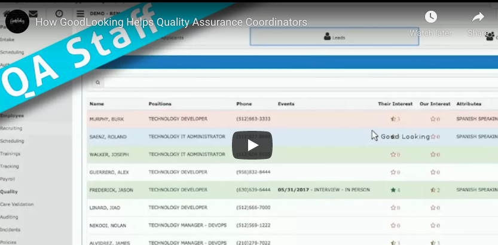Click phone number (630)639-6444

point(253,190)
